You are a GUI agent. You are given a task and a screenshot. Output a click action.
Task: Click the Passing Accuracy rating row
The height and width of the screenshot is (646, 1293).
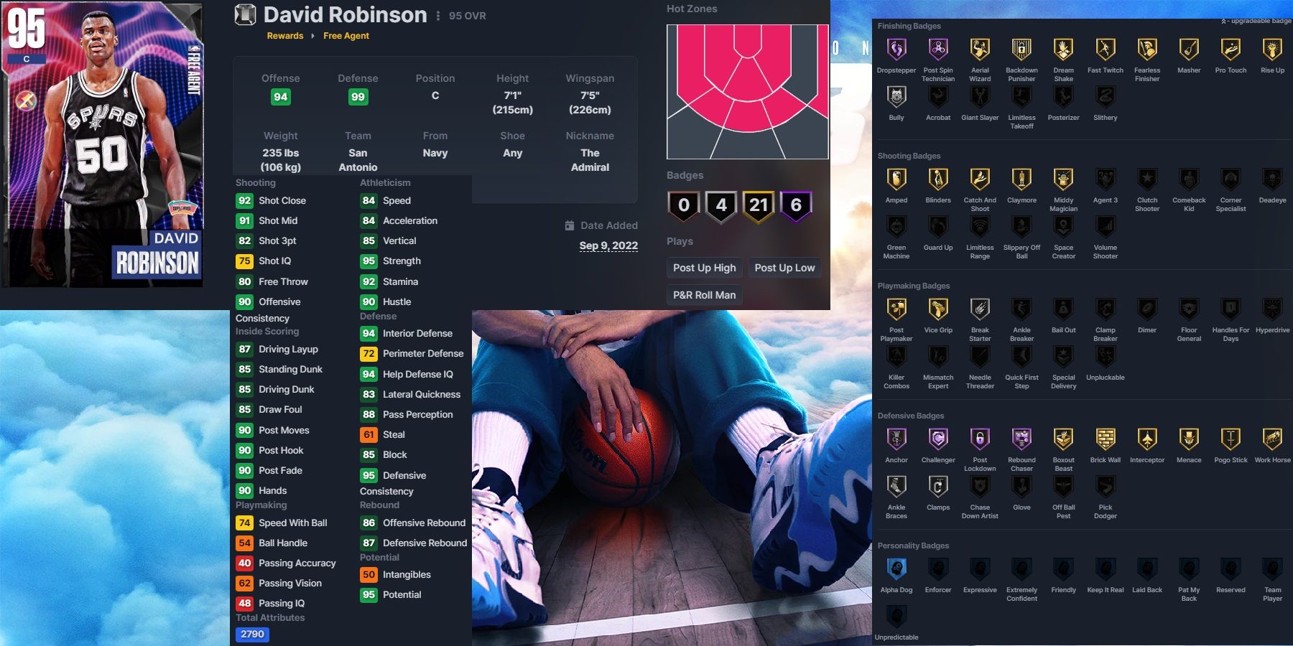286,563
